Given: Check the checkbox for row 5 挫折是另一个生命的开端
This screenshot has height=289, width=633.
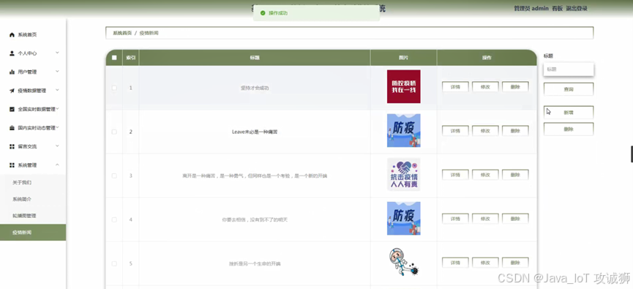Looking at the screenshot, I should pyautogui.click(x=114, y=263).
